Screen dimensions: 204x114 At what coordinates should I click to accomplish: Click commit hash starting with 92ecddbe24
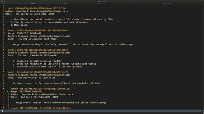tap(42, 72)
